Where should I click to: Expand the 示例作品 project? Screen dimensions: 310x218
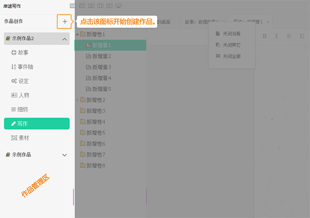coord(65,154)
